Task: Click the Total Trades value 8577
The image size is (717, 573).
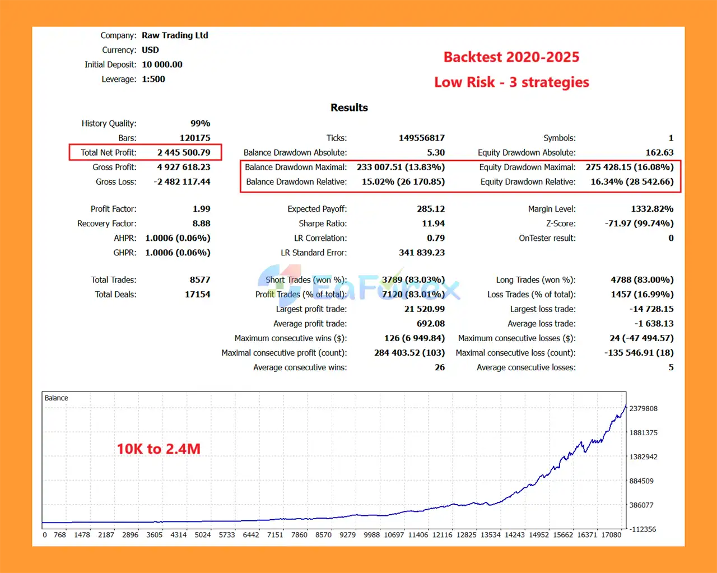Action: tap(200, 279)
